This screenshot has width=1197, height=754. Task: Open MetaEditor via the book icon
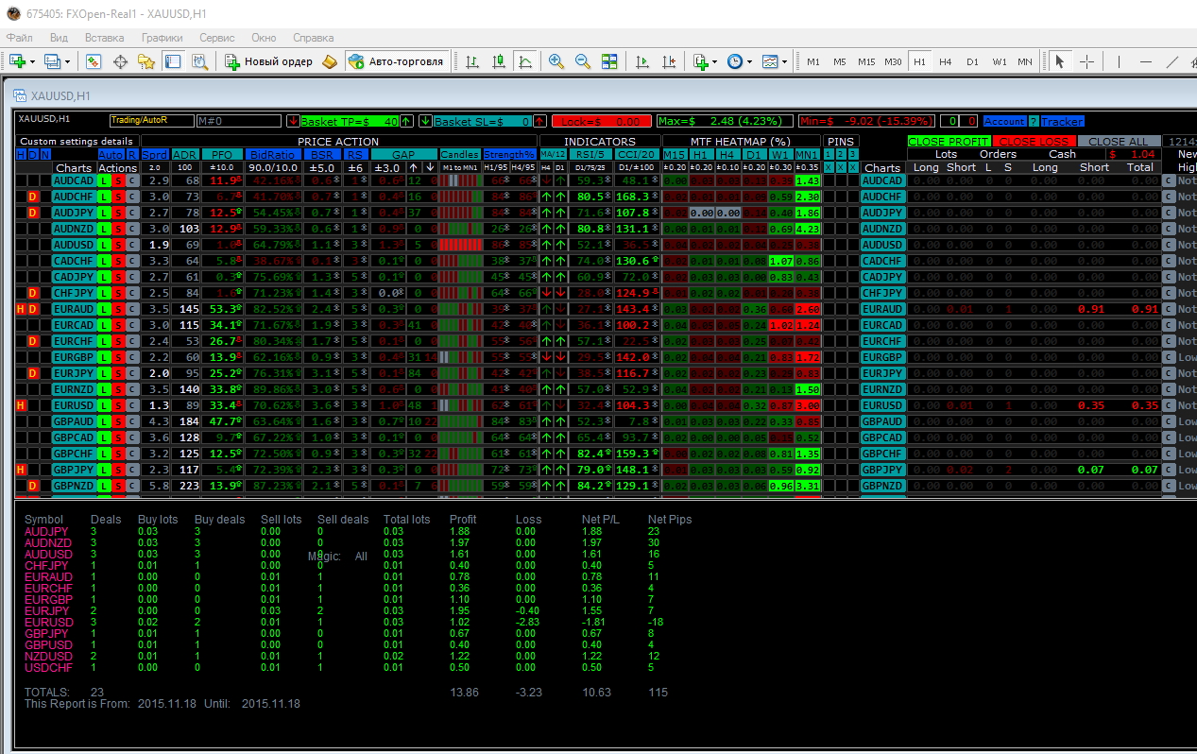329,61
